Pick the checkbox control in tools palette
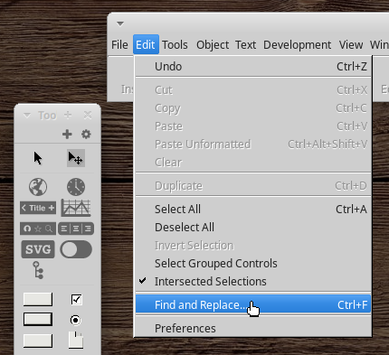Screen dimensions: 389x355 pyautogui.click(x=77, y=300)
